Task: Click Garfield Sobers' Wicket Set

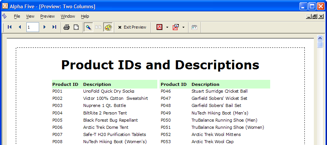Action: coord(219,98)
